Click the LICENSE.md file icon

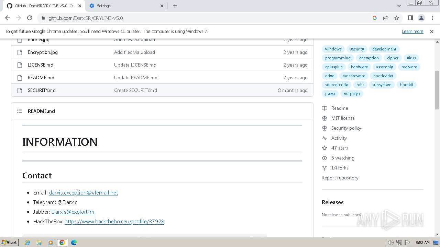coord(20,65)
